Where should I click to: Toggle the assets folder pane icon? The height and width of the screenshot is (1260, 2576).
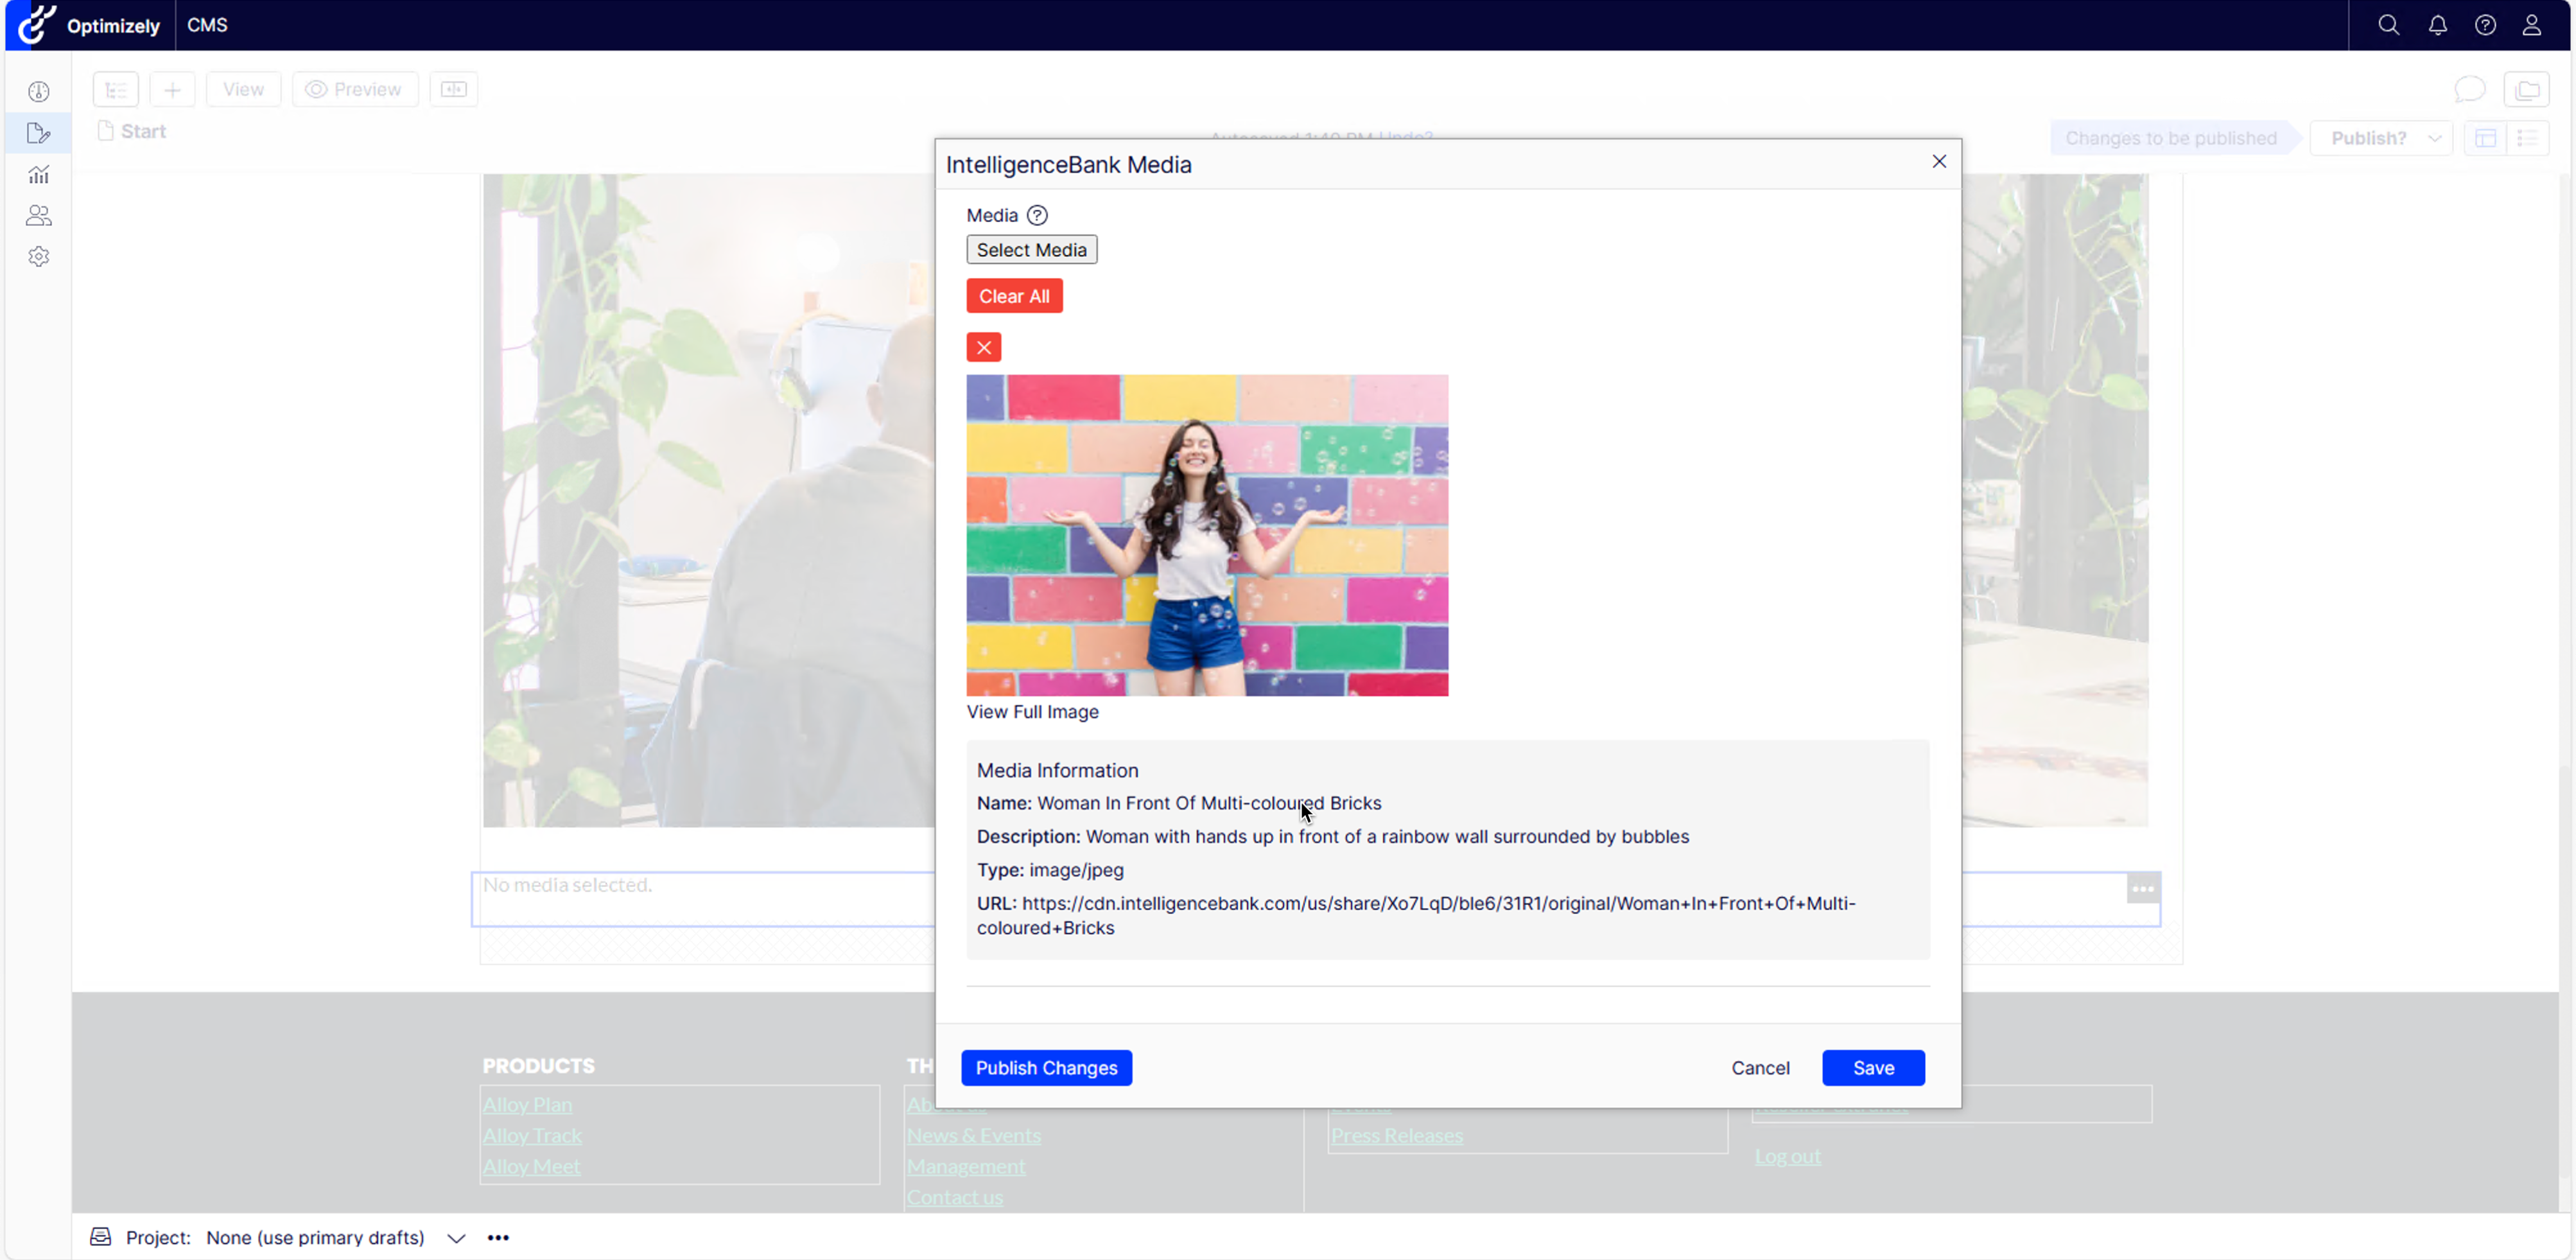tap(2527, 89)
